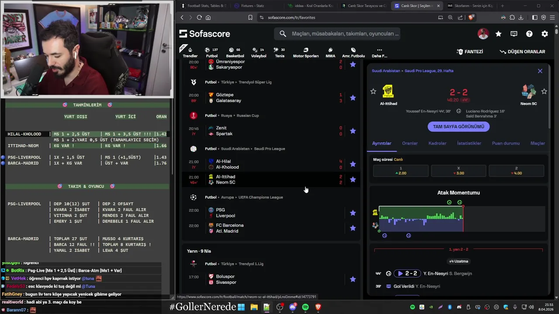The height and width of the screenshot is (314, 559).
Task: Unfavorite the Al-Hilal–Al-Kholood match star
Action: click(353, 164)
